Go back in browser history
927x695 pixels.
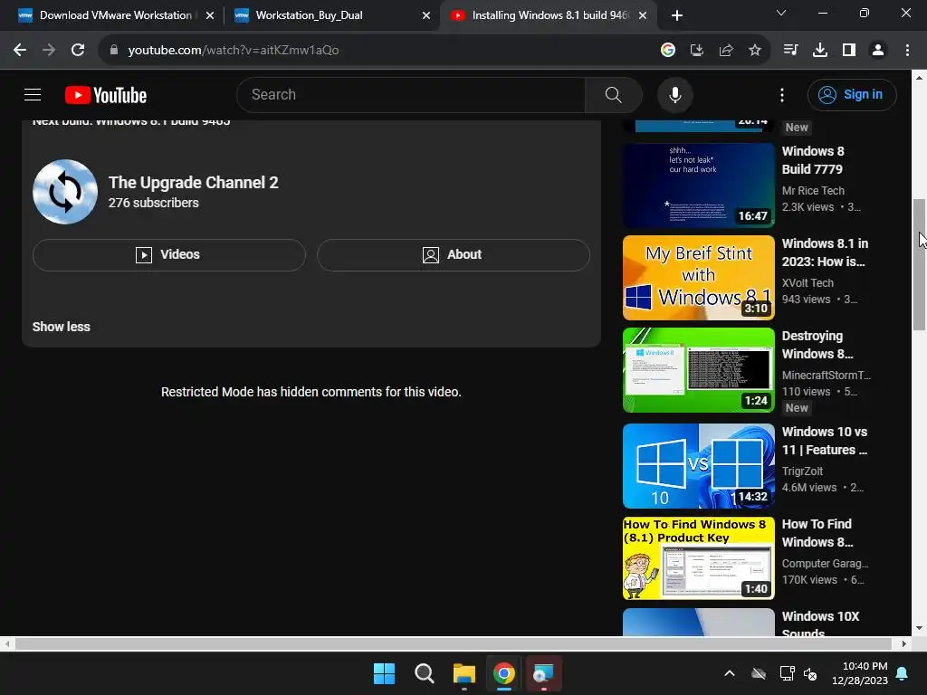20,51
